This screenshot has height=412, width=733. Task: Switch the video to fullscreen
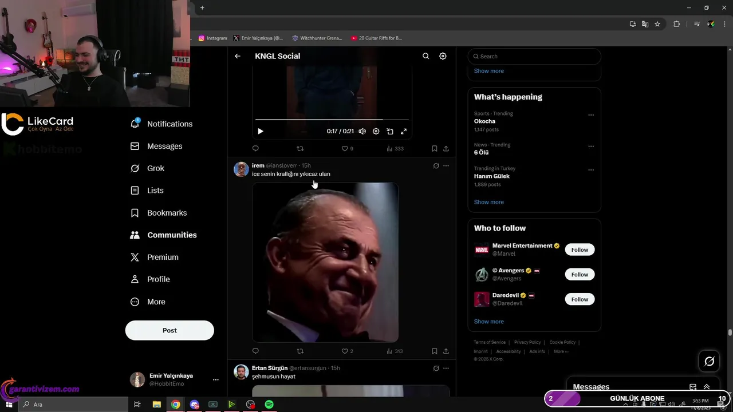click(x=404, y=131)
